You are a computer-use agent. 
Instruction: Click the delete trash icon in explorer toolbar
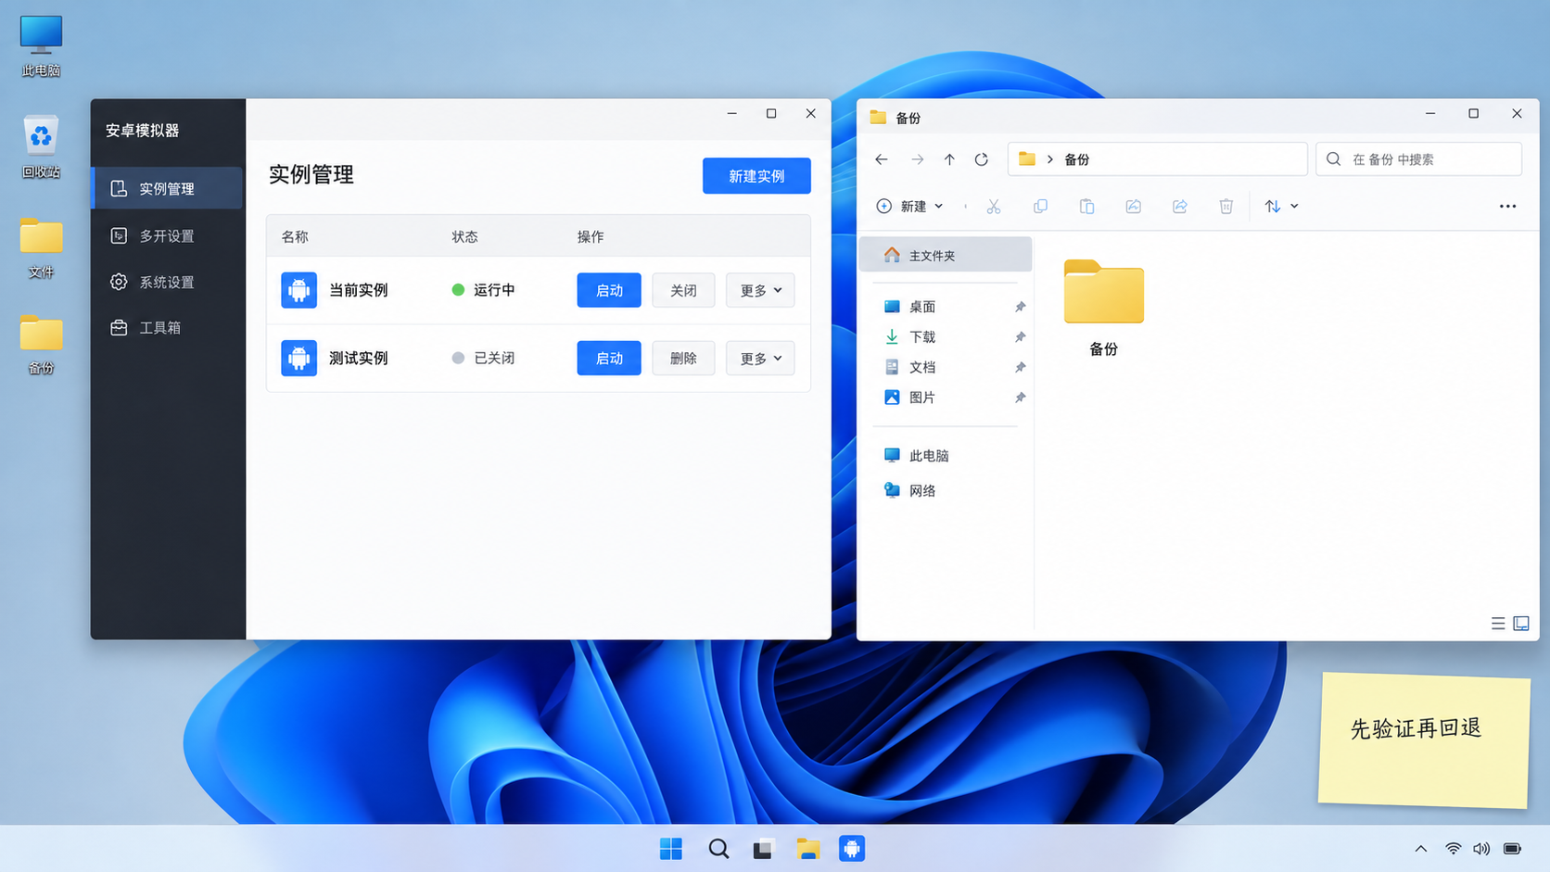click(x=1226, y=206)
